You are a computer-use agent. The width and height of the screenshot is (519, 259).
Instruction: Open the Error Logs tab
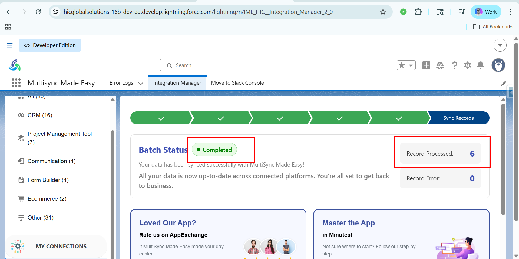[121, 83]
